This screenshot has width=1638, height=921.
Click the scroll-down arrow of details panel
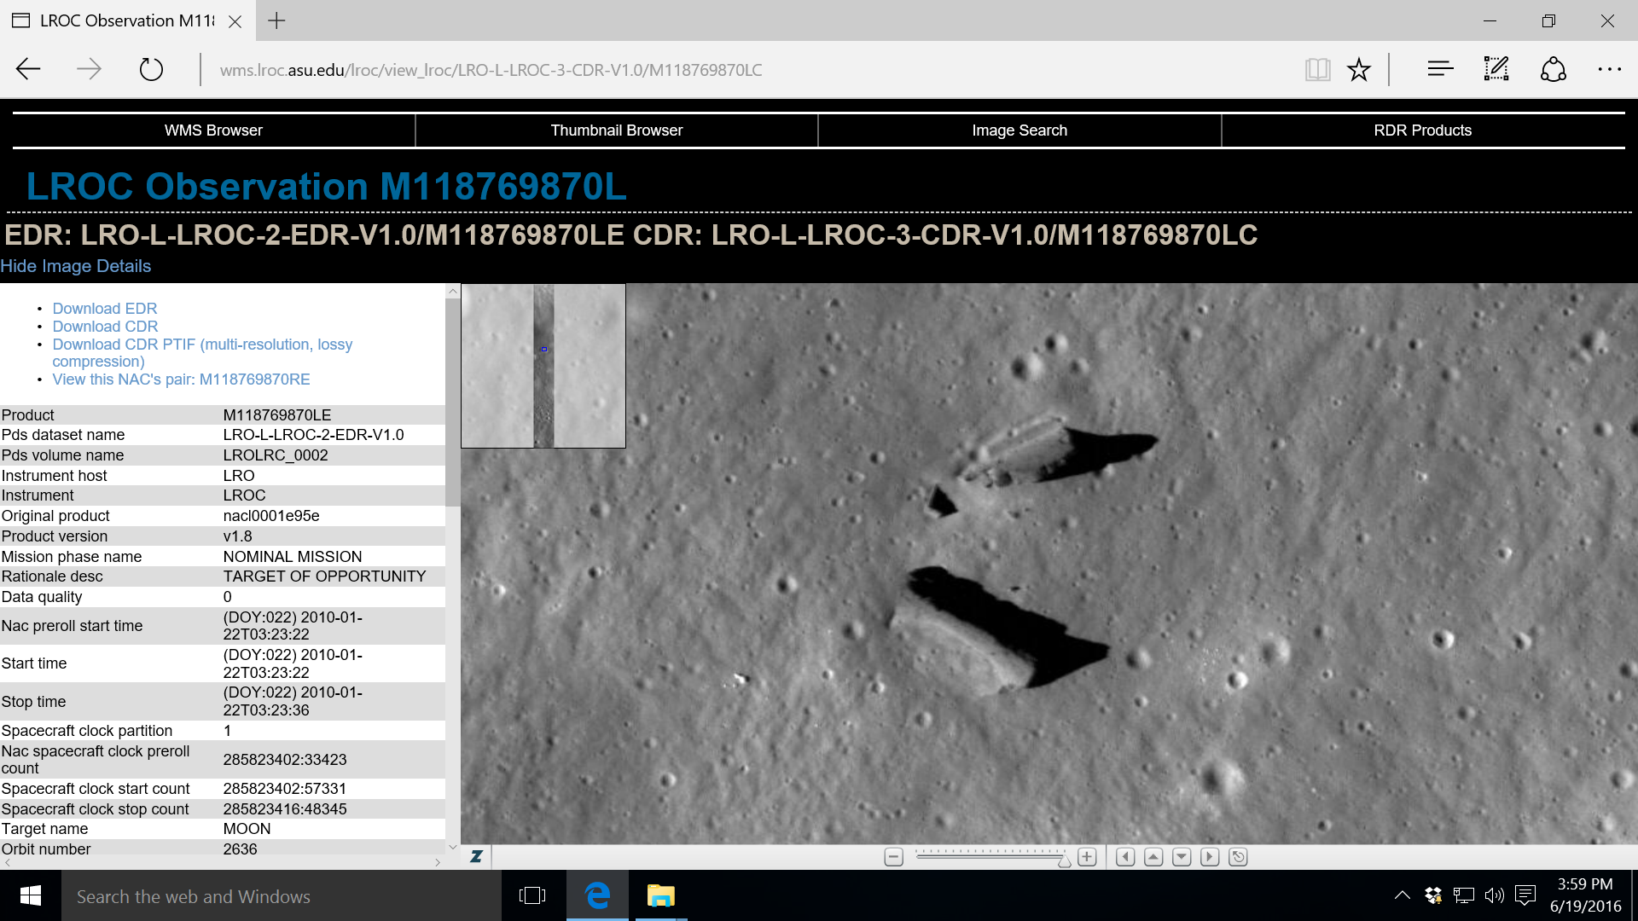point(453,848)
